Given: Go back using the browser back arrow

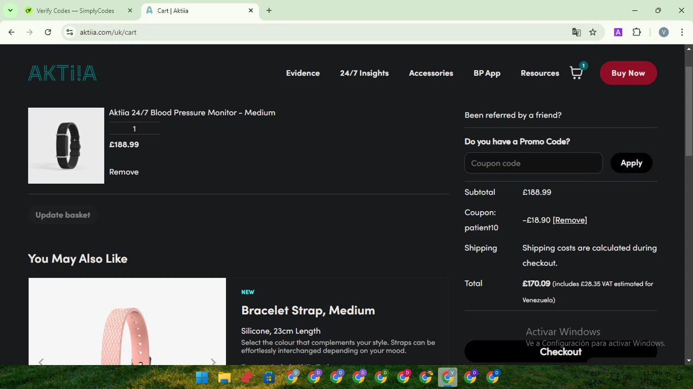Looking at the screenshot, I should click(x=12, y=32).
